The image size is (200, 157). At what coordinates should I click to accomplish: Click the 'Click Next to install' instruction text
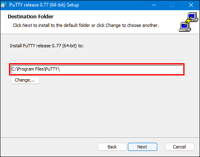pyautogui.click(x=86, y=25)
